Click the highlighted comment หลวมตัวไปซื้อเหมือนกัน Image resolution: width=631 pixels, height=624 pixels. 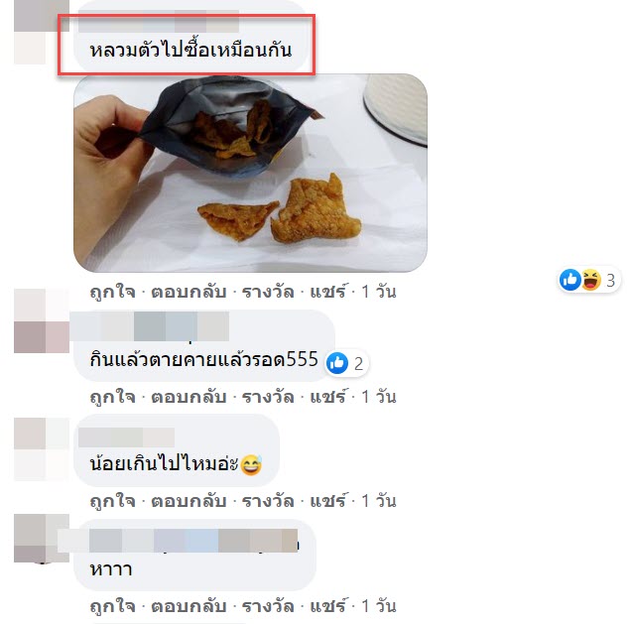click(x=190, y=51)
